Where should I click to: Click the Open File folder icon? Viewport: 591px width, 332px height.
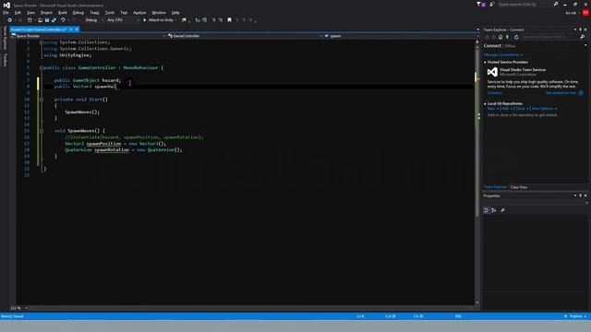pos(40,20)
